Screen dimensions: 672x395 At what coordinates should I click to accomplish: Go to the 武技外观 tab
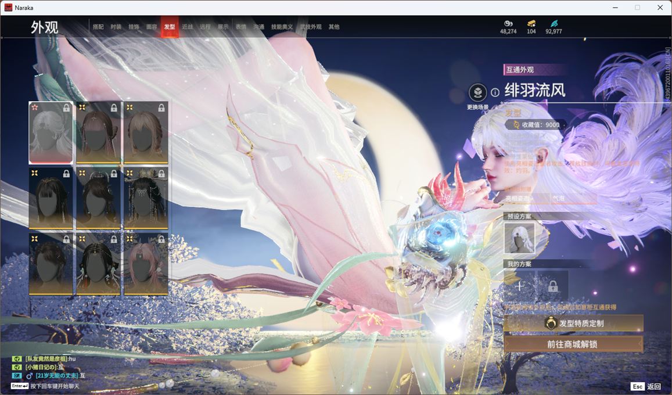311,27
